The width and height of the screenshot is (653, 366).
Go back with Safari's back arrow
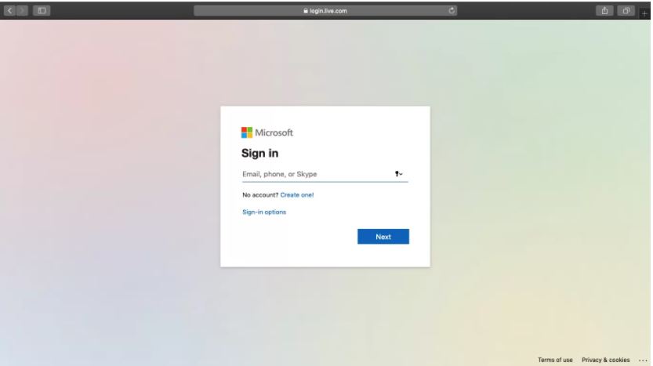pyautogui.click(x=9, y=10)
